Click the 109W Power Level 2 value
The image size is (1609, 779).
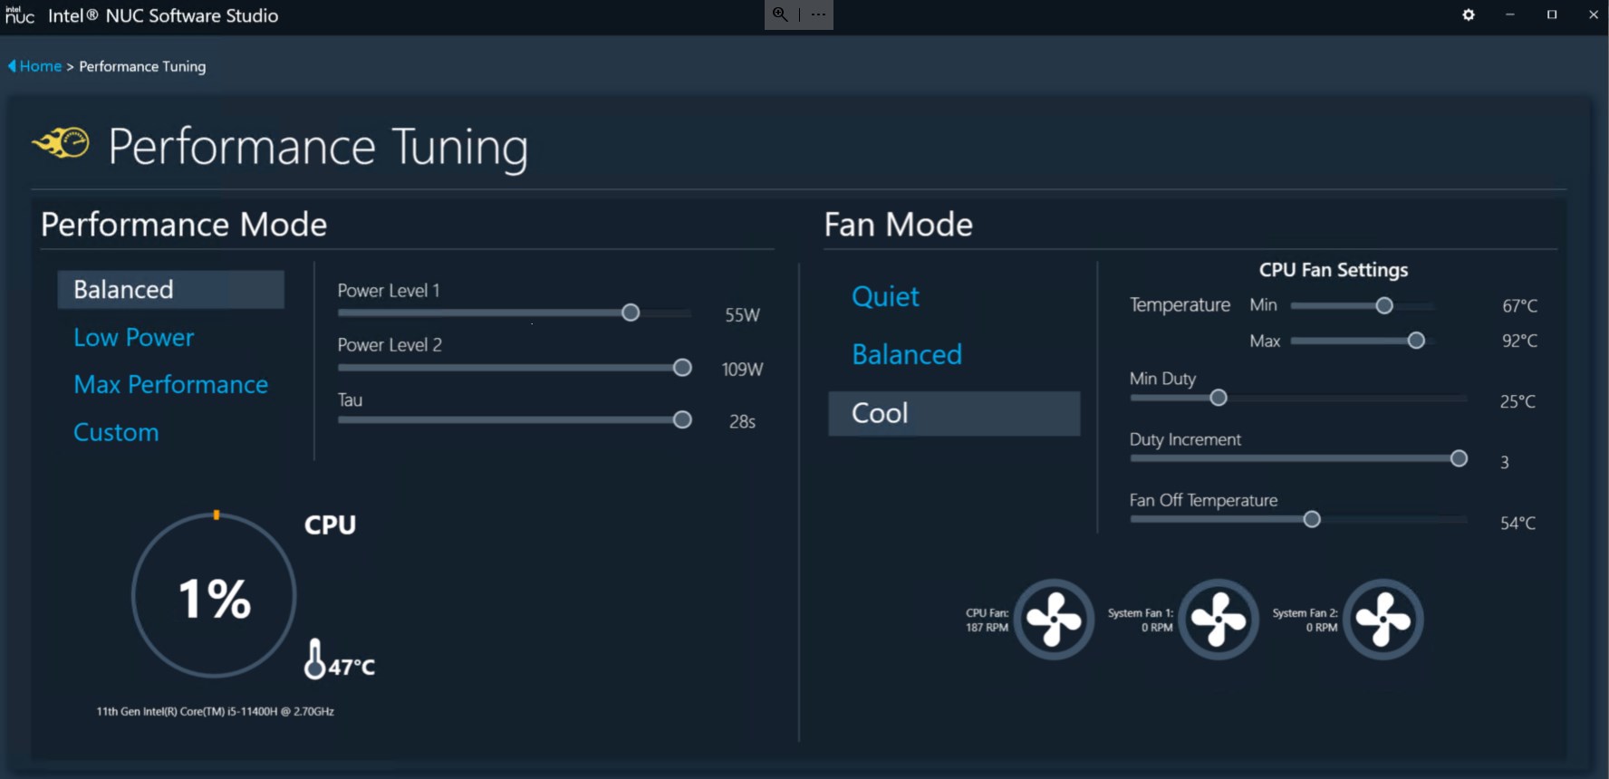[742, 370]
